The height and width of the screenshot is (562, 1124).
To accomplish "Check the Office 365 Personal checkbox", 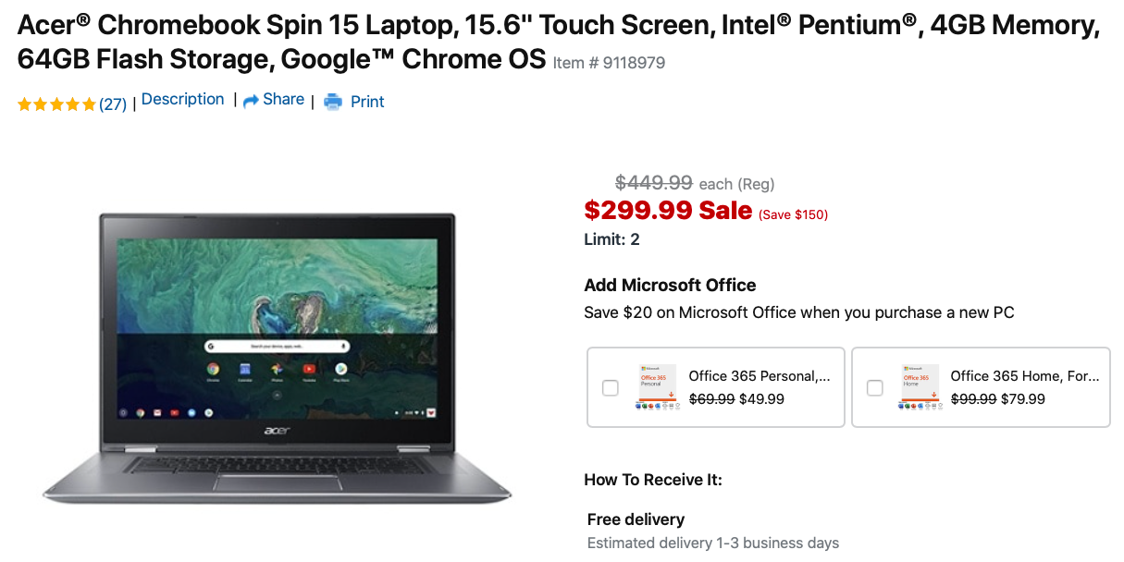I will 610,388.
